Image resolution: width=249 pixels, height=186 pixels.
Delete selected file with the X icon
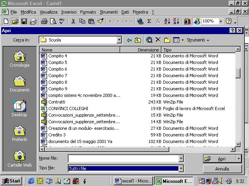pos(158,40)
